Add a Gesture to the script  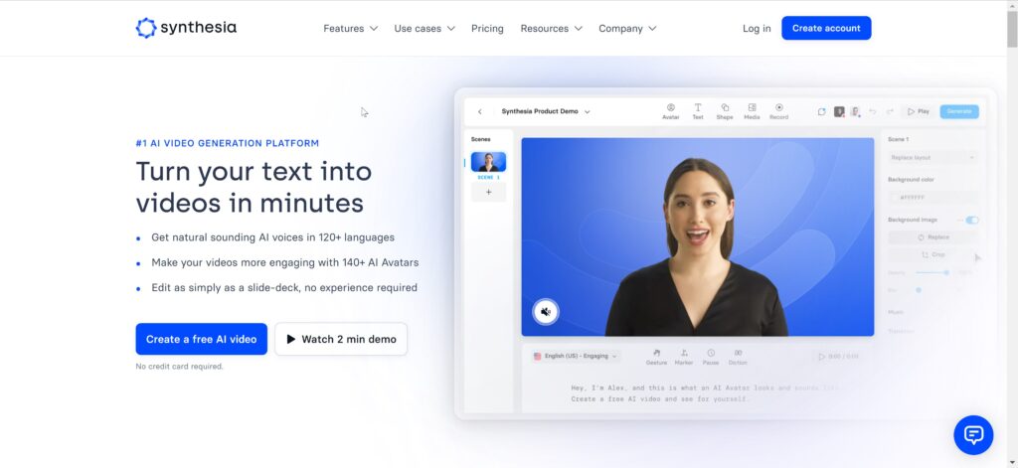point(656,357)
